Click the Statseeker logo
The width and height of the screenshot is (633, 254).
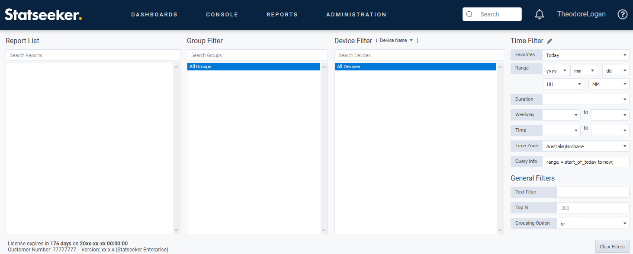[43, 14]
